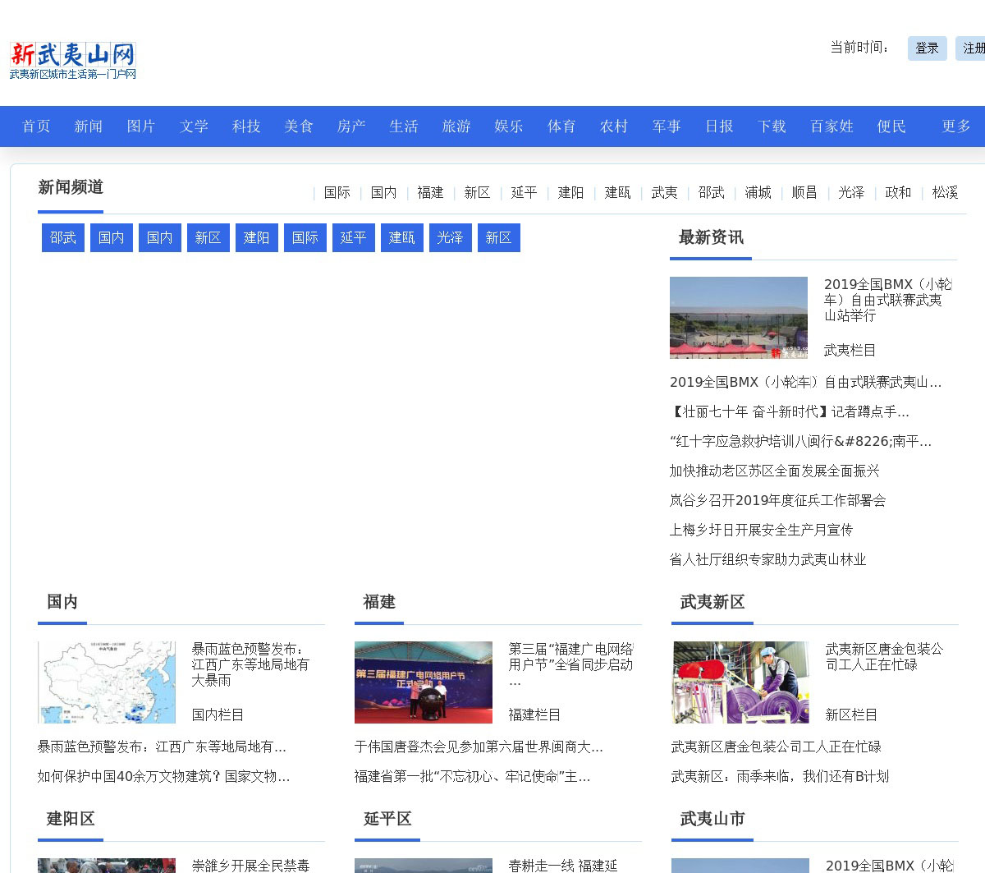The height and width of the screenshot is (873, 985).
Task: Select 旅游 in the blue navigation bar
Action: [x=456, y=126]
